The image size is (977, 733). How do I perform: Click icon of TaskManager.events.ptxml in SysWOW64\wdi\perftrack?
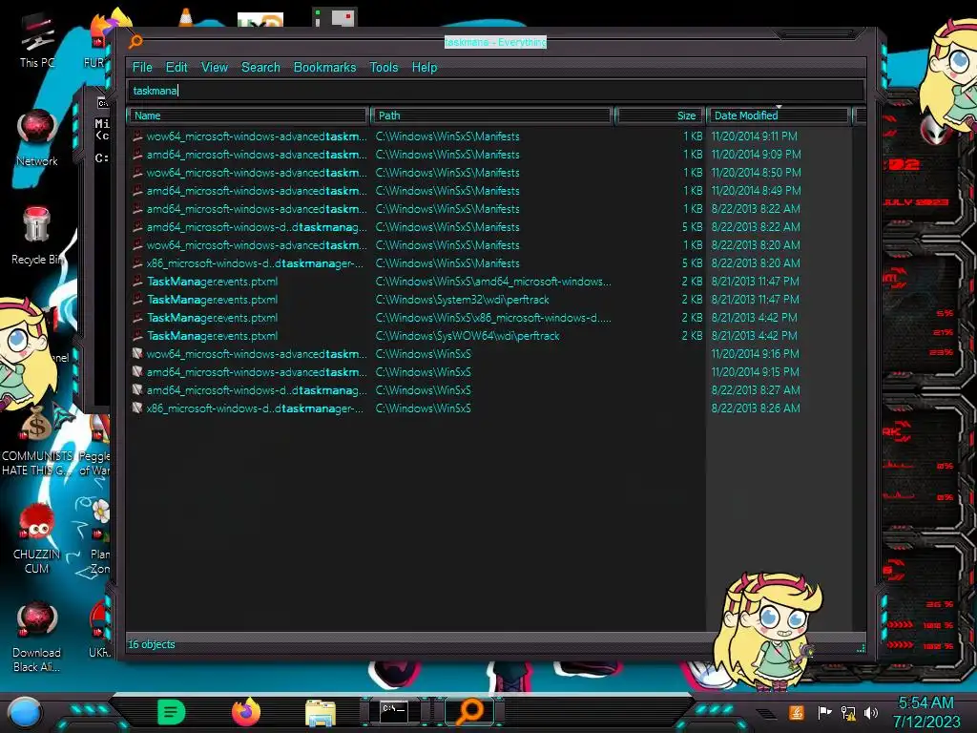(137, 335)
